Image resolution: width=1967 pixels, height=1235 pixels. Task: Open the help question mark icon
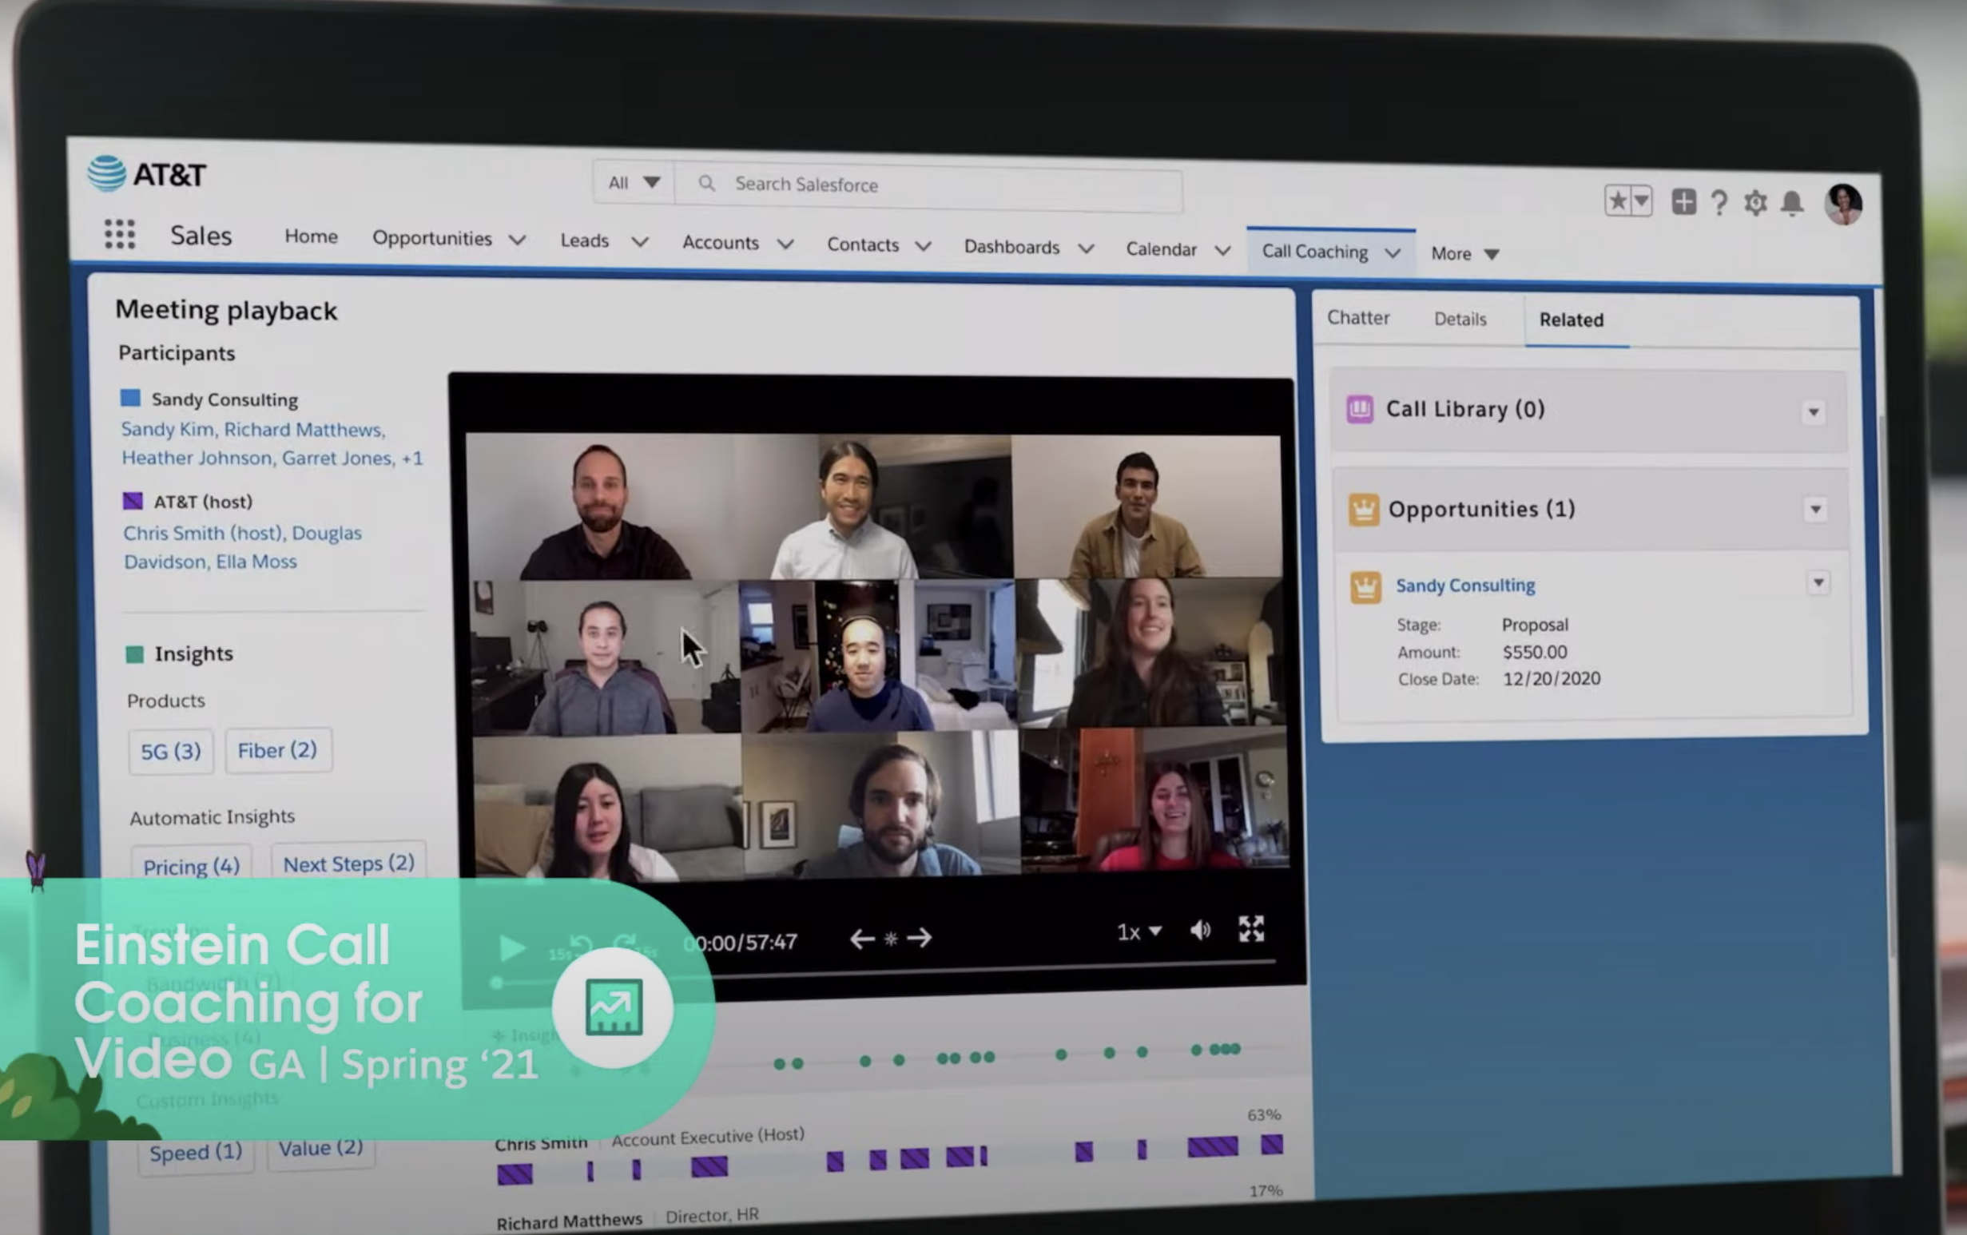pos(1719,203)
